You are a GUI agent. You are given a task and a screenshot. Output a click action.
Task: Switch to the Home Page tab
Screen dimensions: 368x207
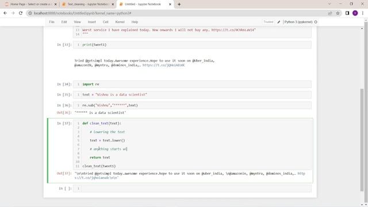pyautogui.click(x=31, y=4)
